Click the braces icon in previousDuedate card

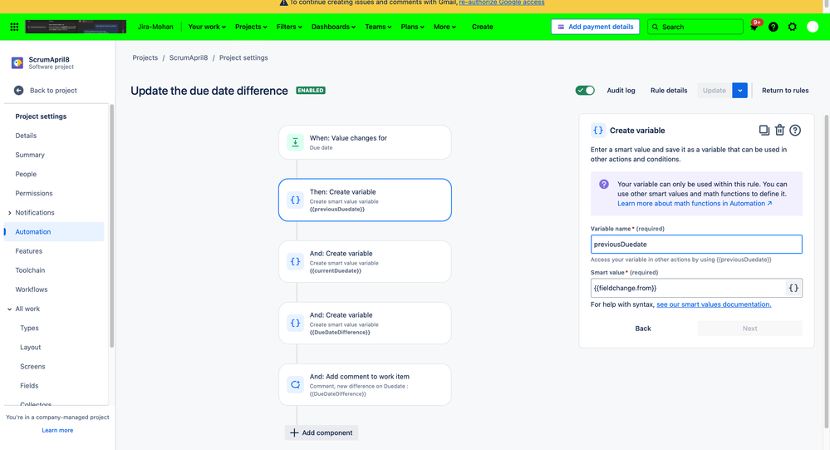[296, 200]
